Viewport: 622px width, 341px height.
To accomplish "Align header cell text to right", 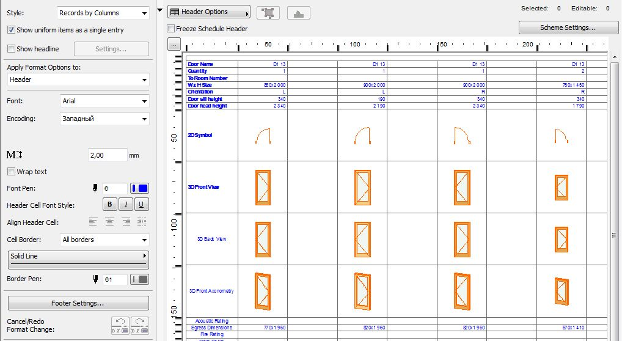I will 126,222.
